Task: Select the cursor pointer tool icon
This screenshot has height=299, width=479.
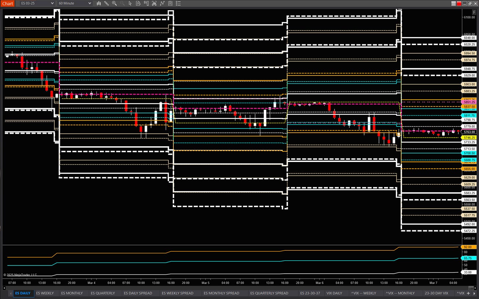Action: [130, 3]
